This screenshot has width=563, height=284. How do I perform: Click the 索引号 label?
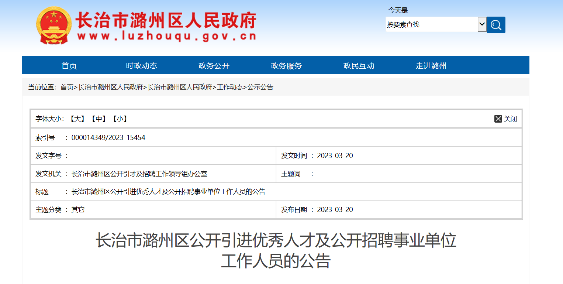click(45, 138)
